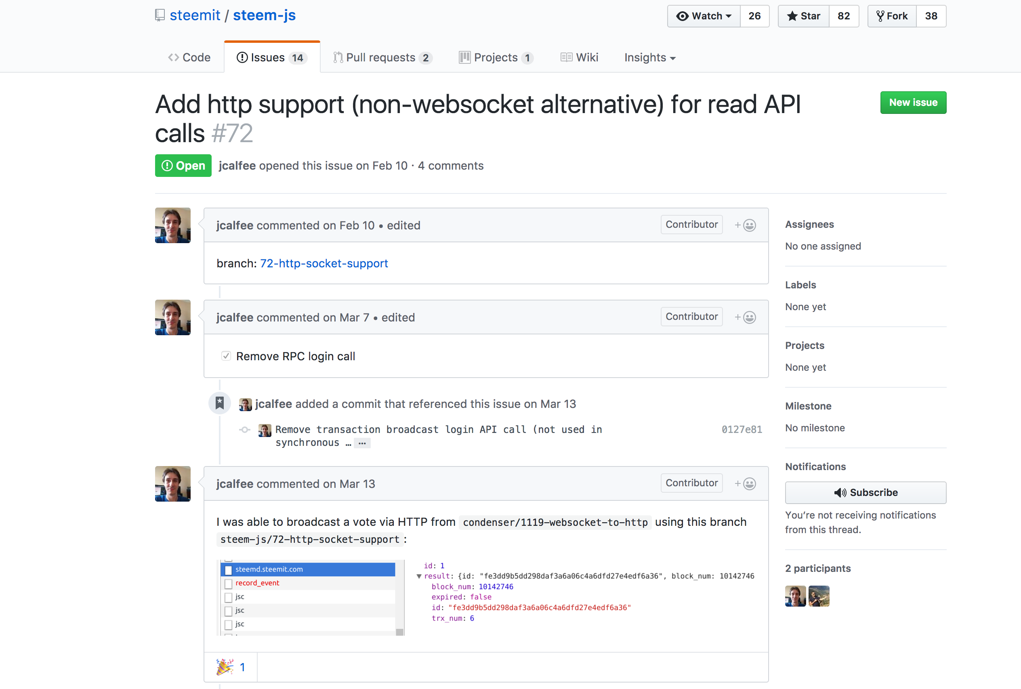Add reaction to the Mar 13 comment
Screen dimensions: 1021x689
745,483
